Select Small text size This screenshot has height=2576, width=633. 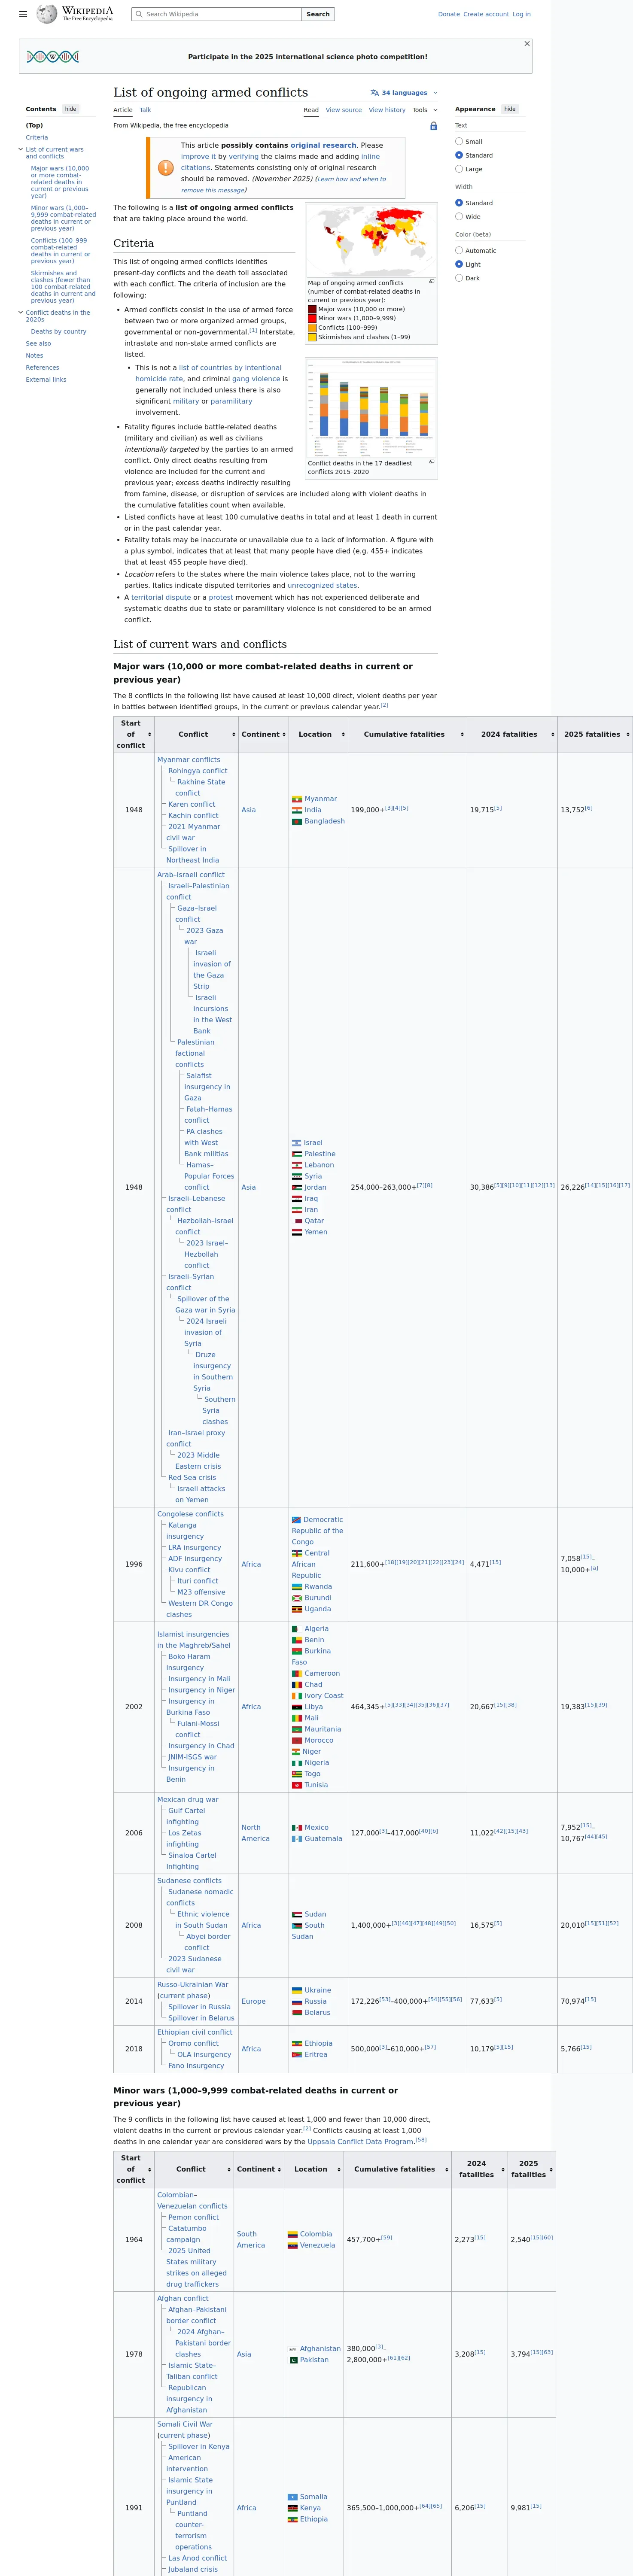459,142
